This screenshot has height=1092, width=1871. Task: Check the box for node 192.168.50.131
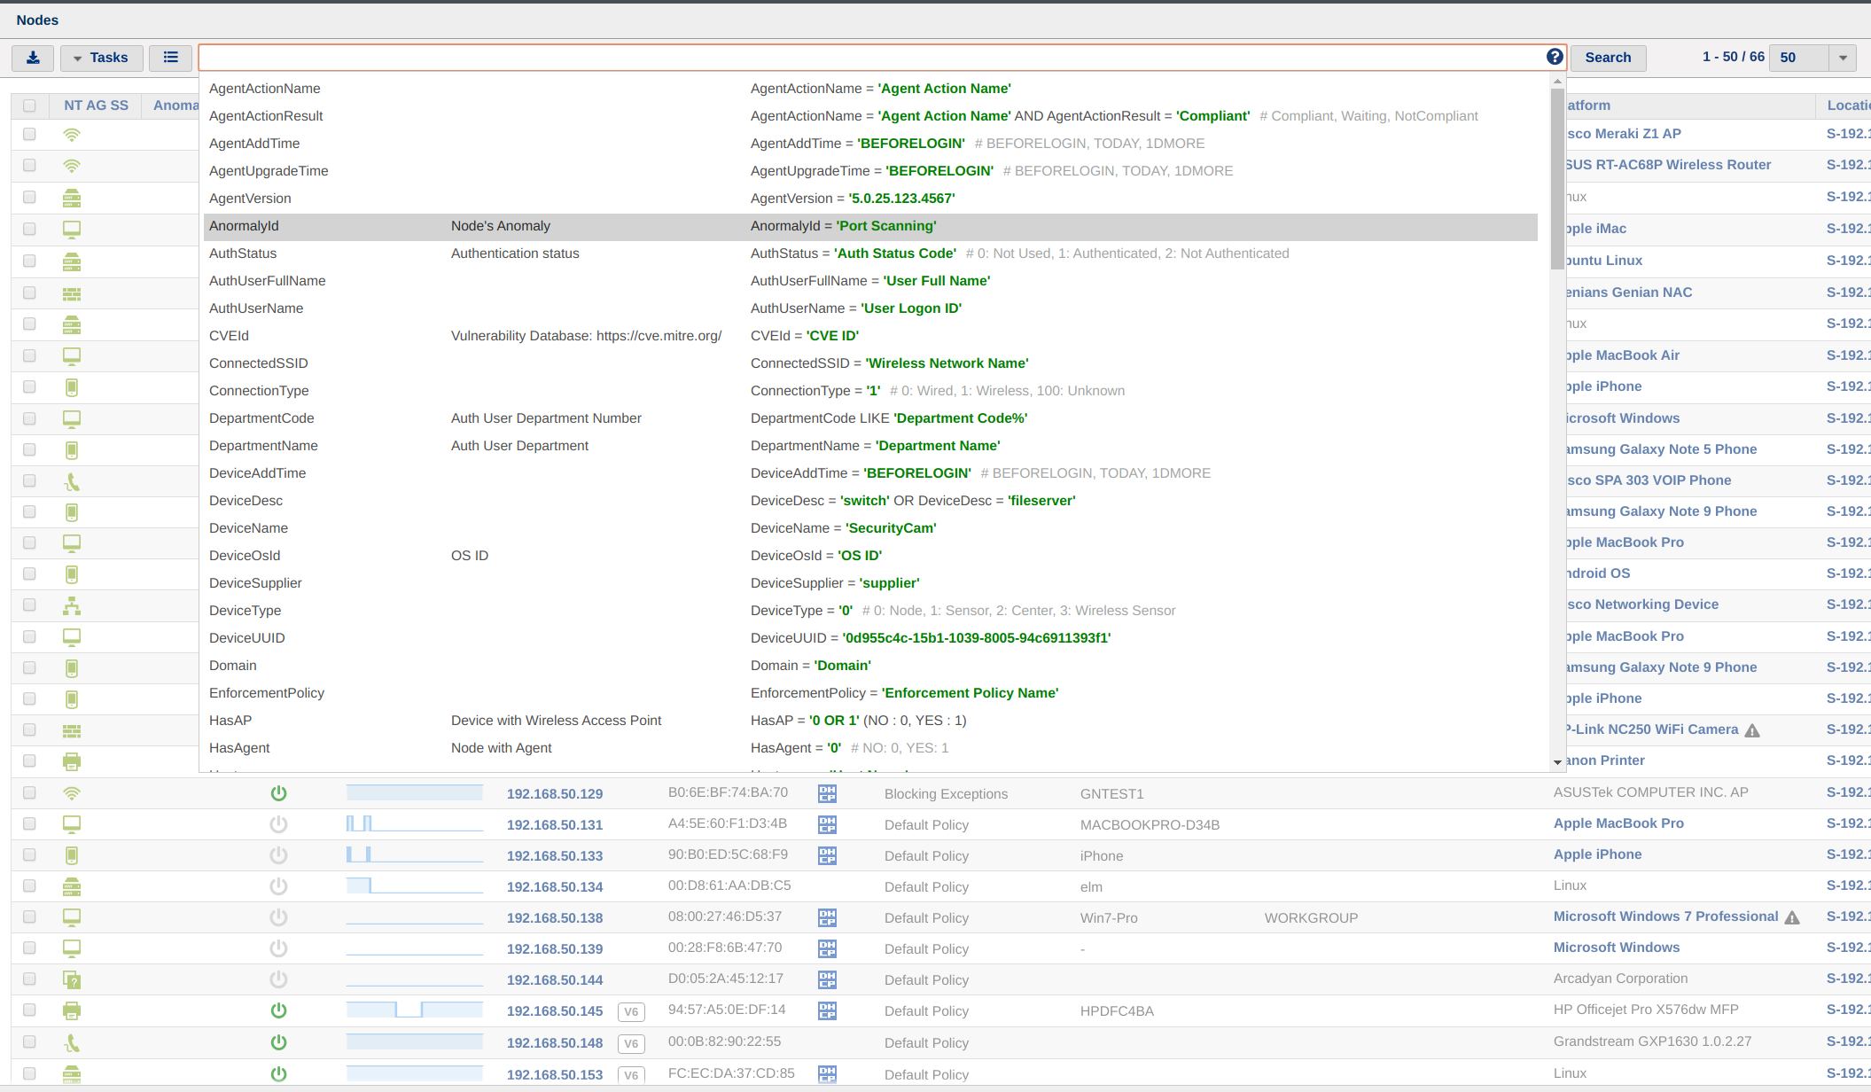(29, 824)
